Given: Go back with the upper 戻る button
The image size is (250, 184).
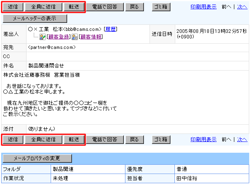Looking at the screenshot, I should click(x=134, y=7).
